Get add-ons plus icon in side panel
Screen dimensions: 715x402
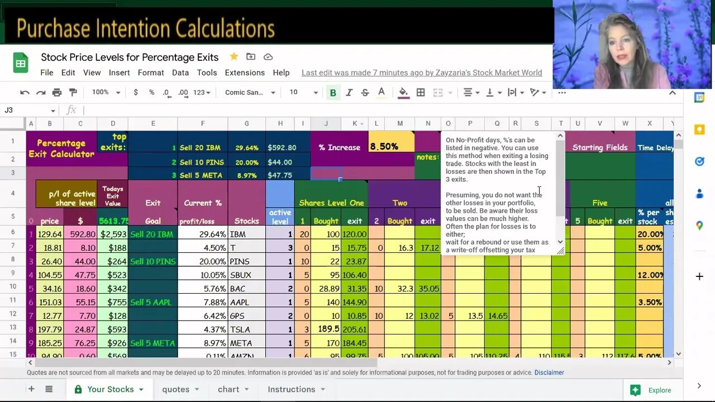tap(699, 276)
